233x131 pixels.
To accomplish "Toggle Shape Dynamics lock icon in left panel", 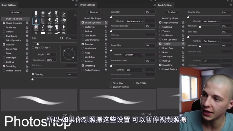I will pyautogui.click(x=27, y=23).
